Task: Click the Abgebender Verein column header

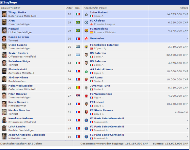Action: point(95,8)
